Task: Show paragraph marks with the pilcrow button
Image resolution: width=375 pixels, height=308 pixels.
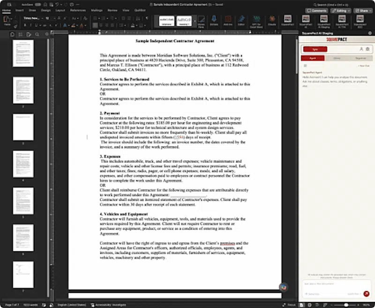Action: click(147, 18)
